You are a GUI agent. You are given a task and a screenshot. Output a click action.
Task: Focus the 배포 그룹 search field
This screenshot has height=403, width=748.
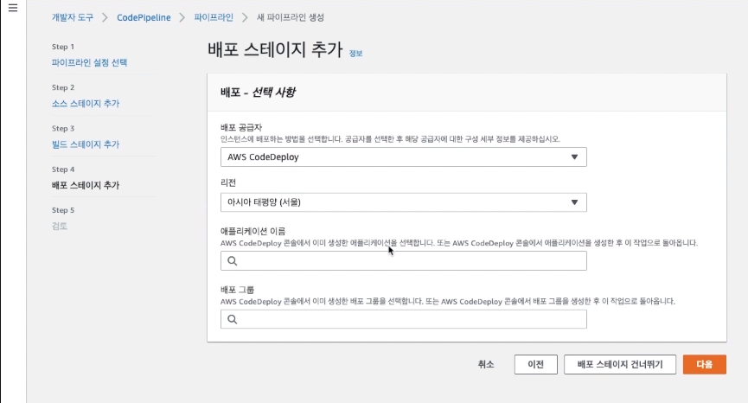(404, 319)
